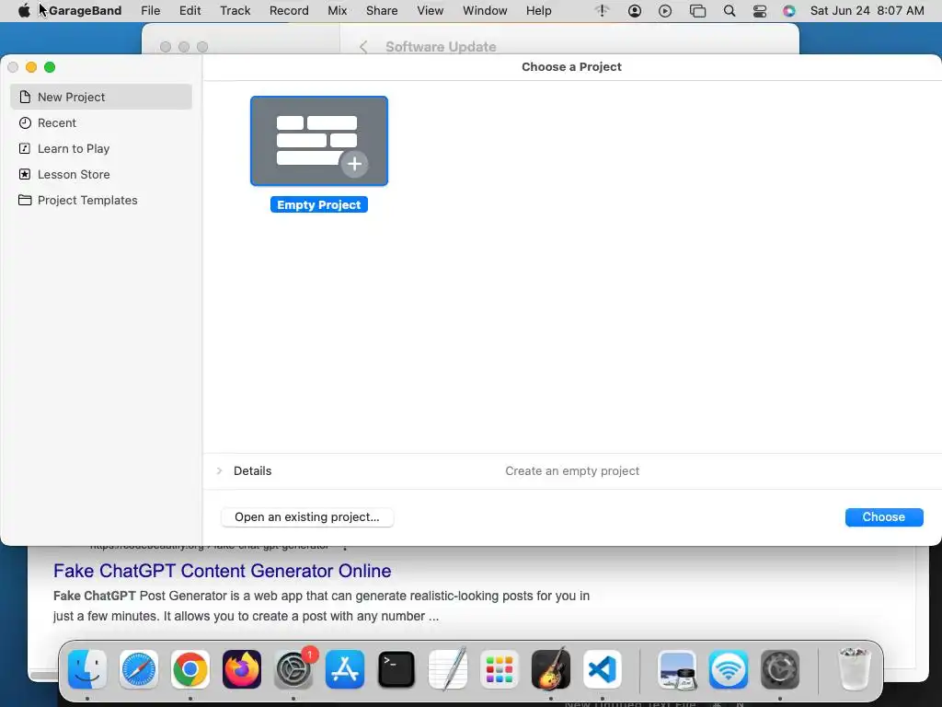
Task: Open the Record menu
Action: [x=289, y=11]
